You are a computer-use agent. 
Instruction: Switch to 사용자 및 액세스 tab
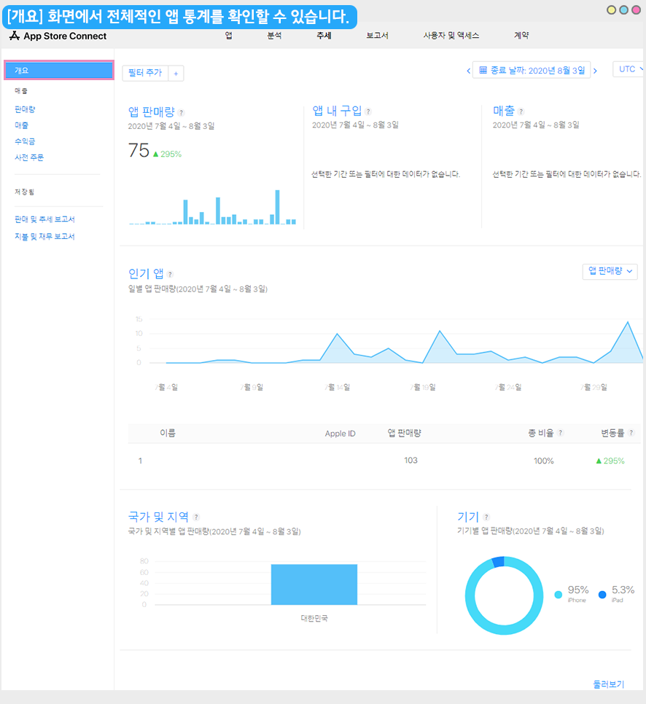[451, 35]
